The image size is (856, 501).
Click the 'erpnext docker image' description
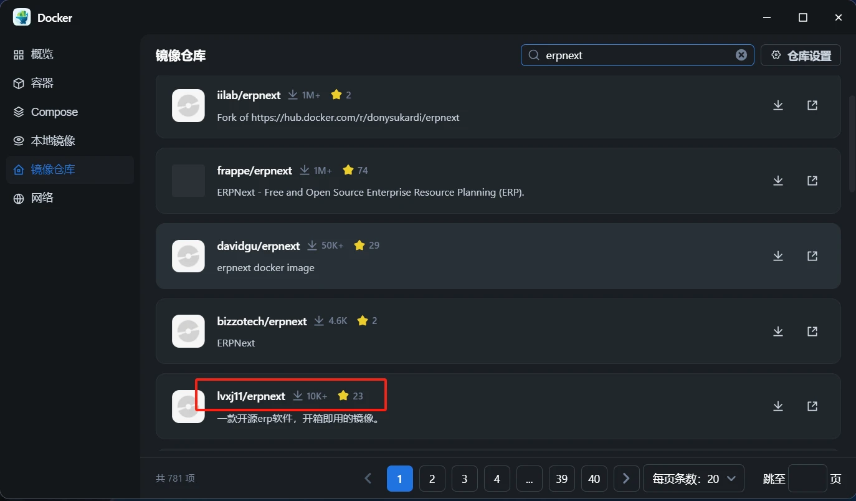(x=266, y=268)
